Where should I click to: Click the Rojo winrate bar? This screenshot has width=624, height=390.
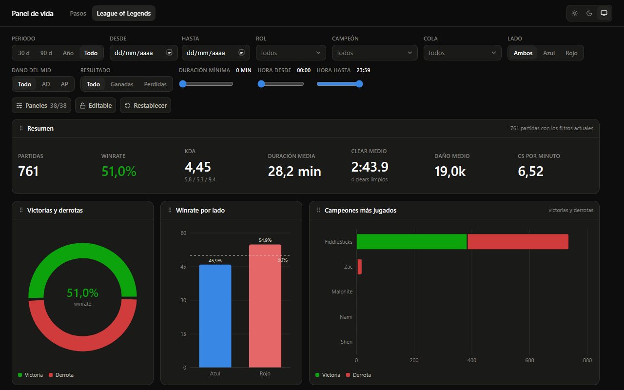point(265,306)
